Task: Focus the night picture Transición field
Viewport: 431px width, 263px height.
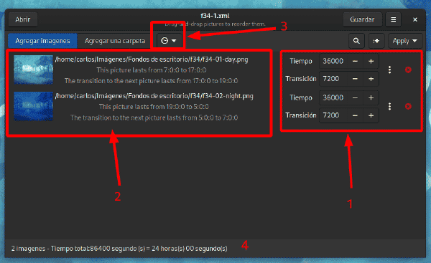Action: click(334, 115)
